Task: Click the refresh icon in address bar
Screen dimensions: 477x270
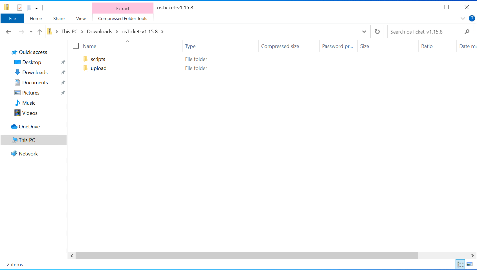Action: coord(377,31)
